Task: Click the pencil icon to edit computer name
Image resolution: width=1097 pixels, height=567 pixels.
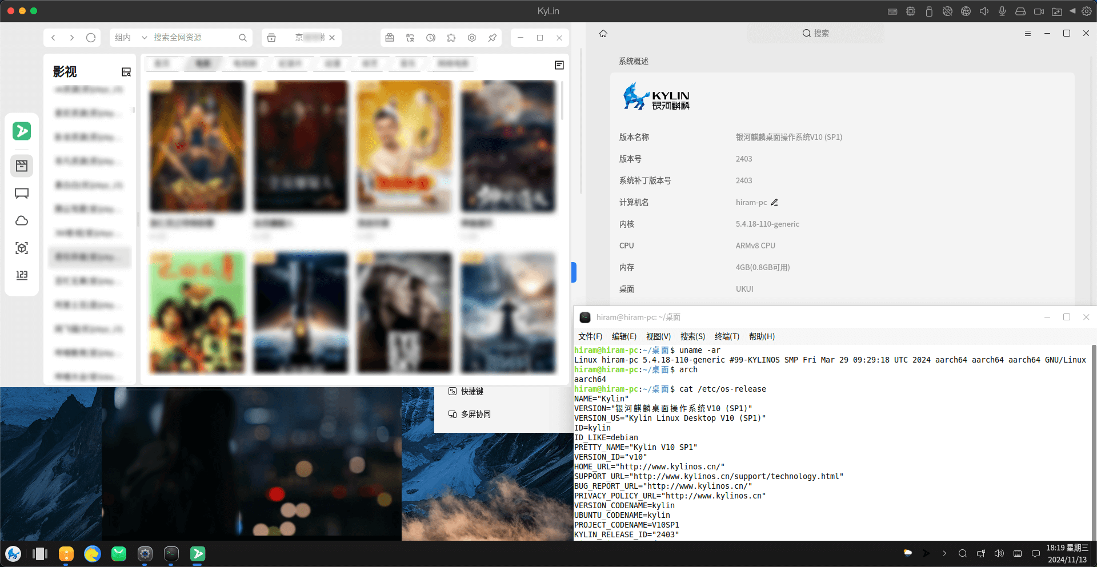Action: [x=775, y=203]
